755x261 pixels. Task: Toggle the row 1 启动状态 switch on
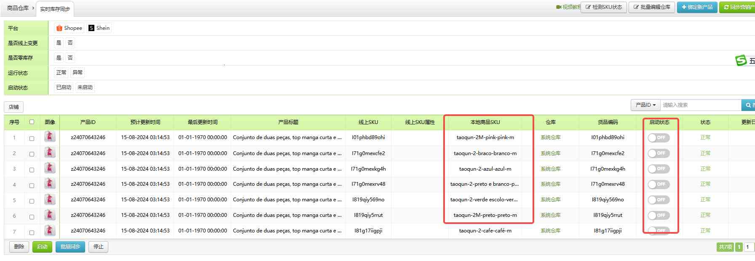click(659, 137)
